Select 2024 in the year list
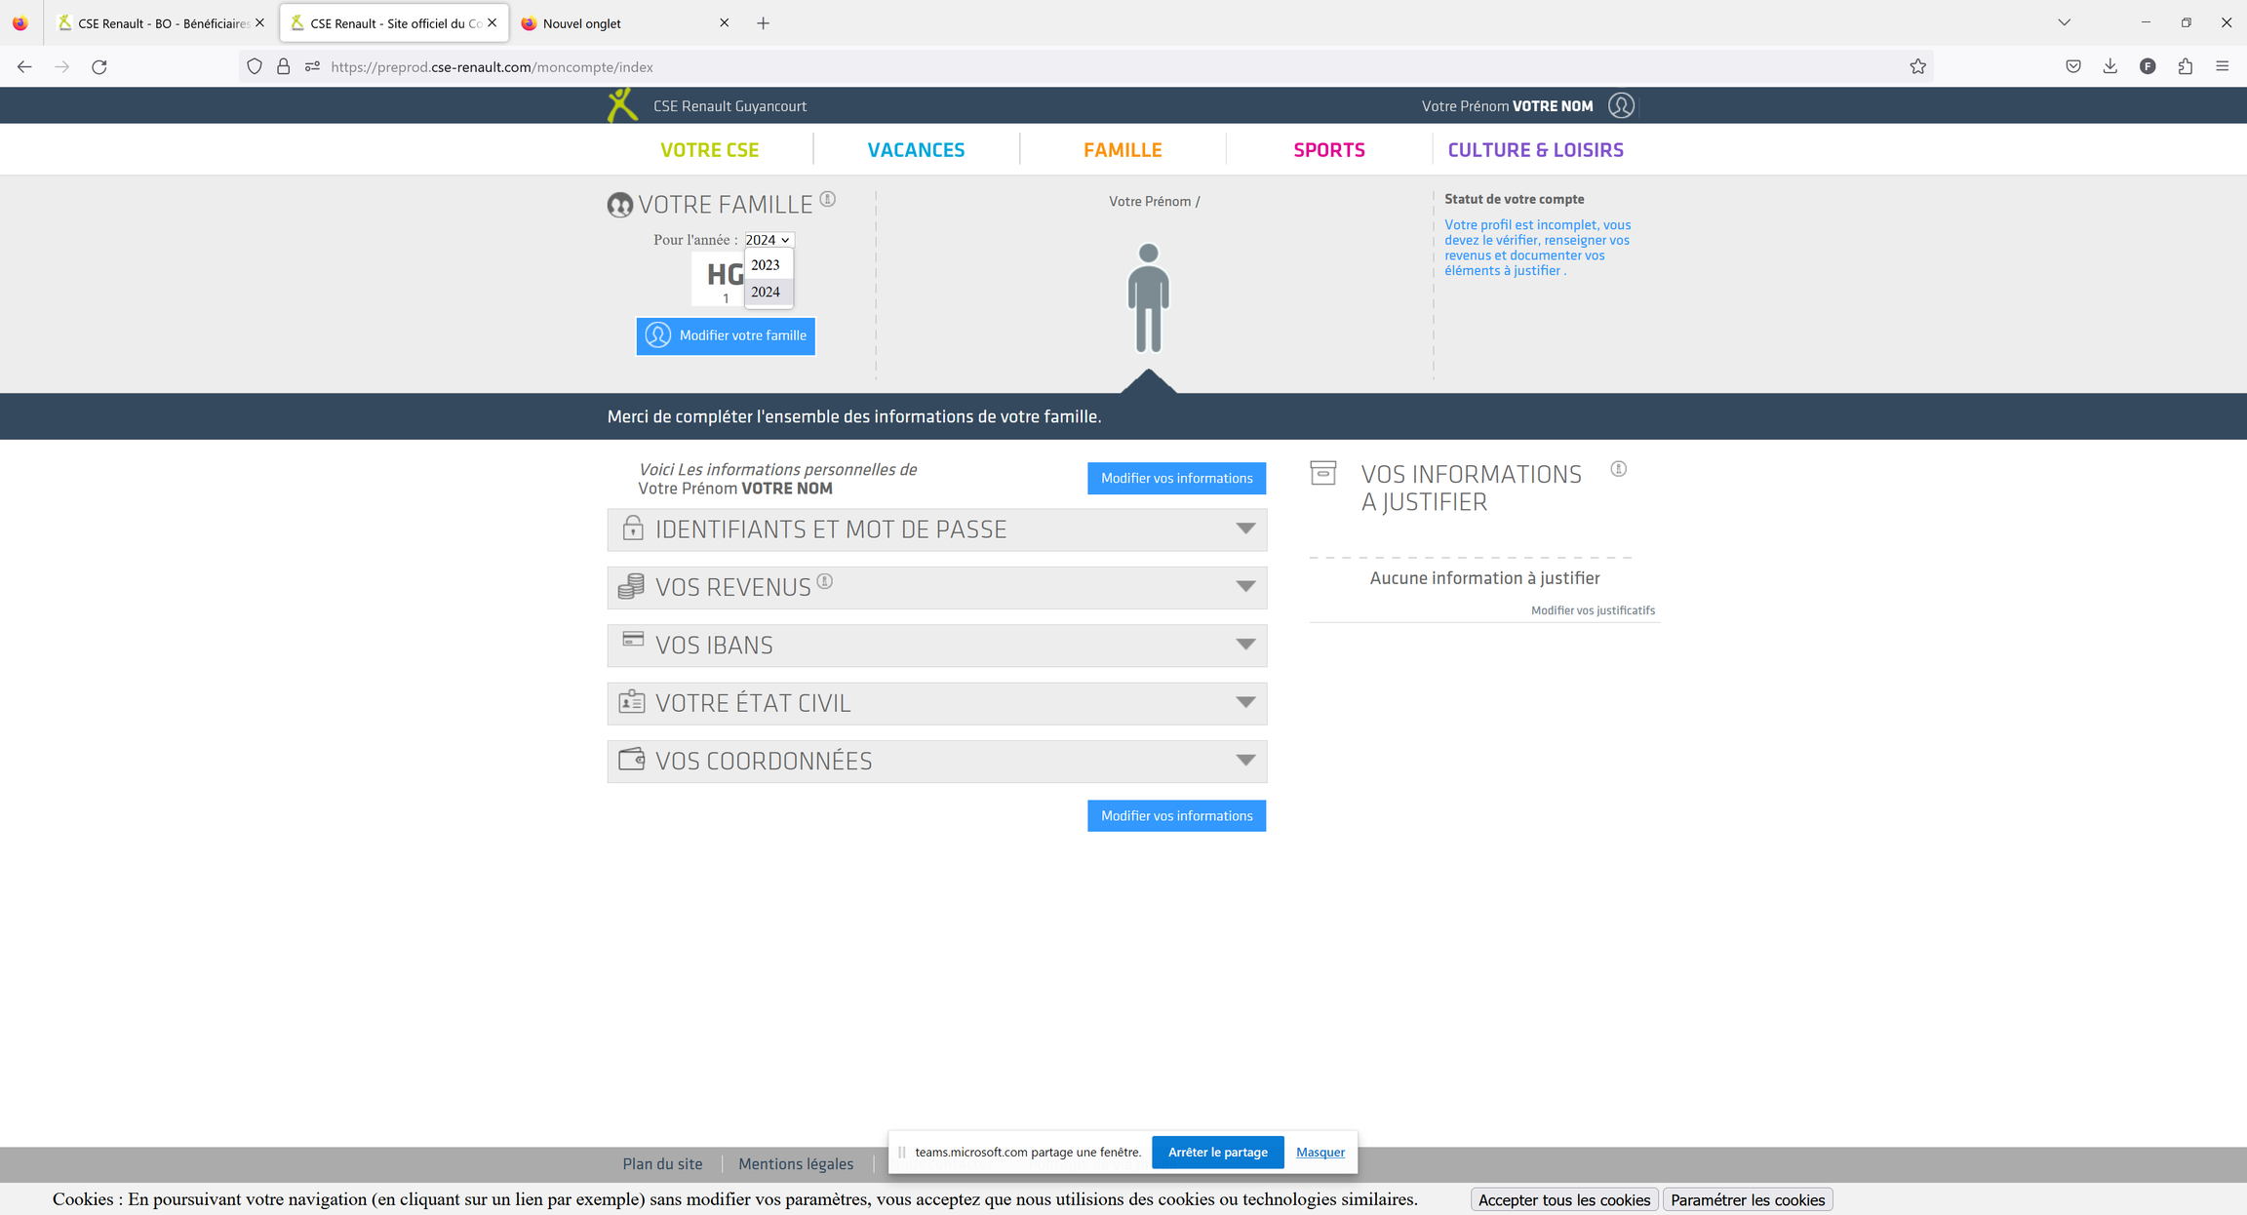Image resolution: width=2247 pixels, height=1215 pixels. pos(769,292)
